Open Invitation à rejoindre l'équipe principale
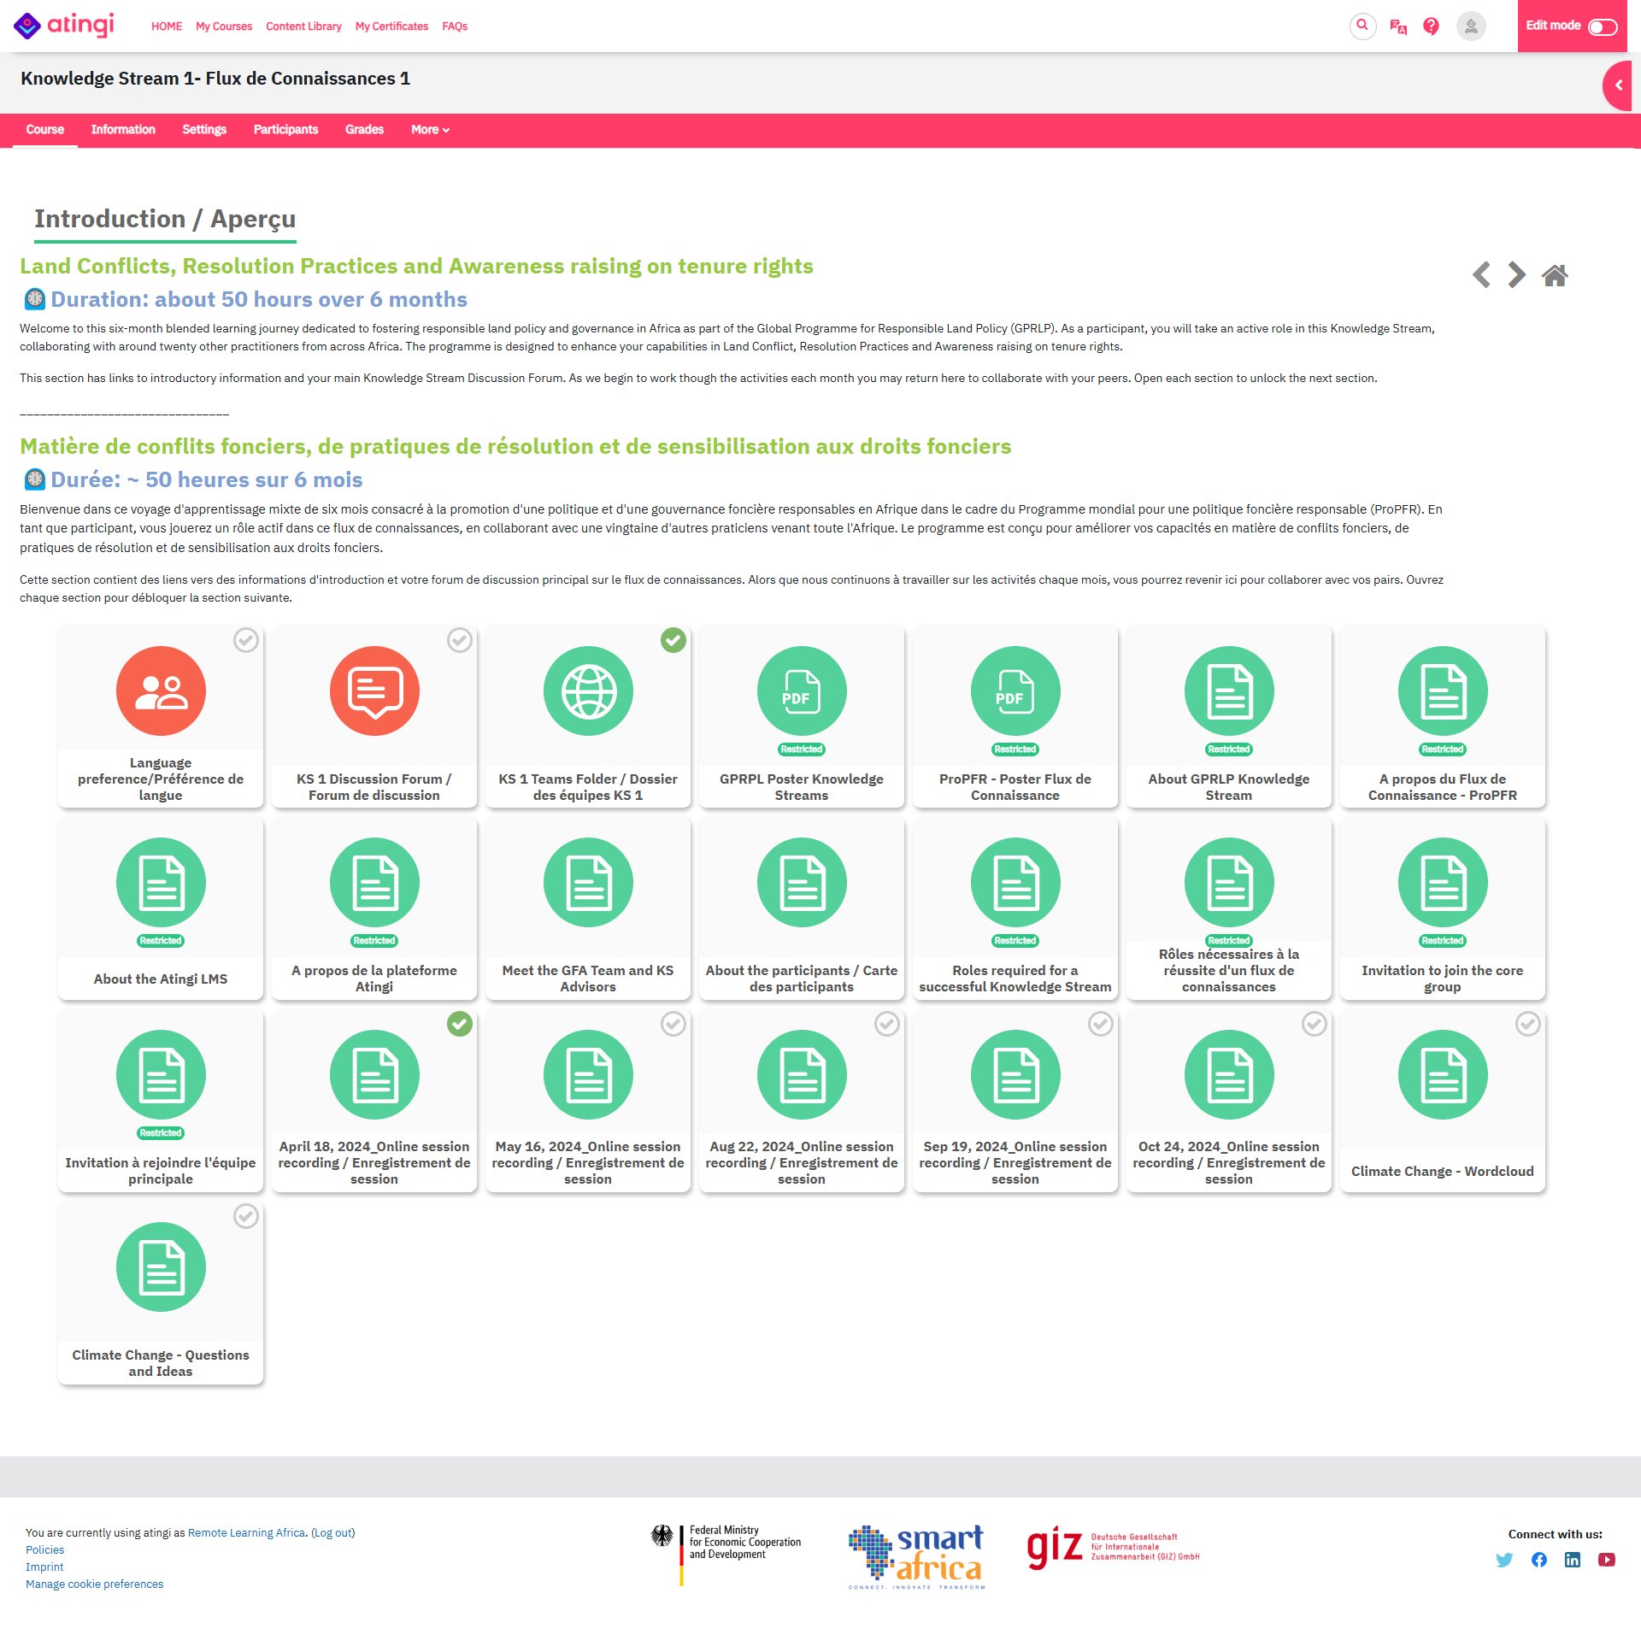 click(161, 1102)
